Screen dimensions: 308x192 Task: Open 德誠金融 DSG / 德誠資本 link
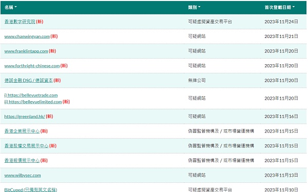point(28,81)
